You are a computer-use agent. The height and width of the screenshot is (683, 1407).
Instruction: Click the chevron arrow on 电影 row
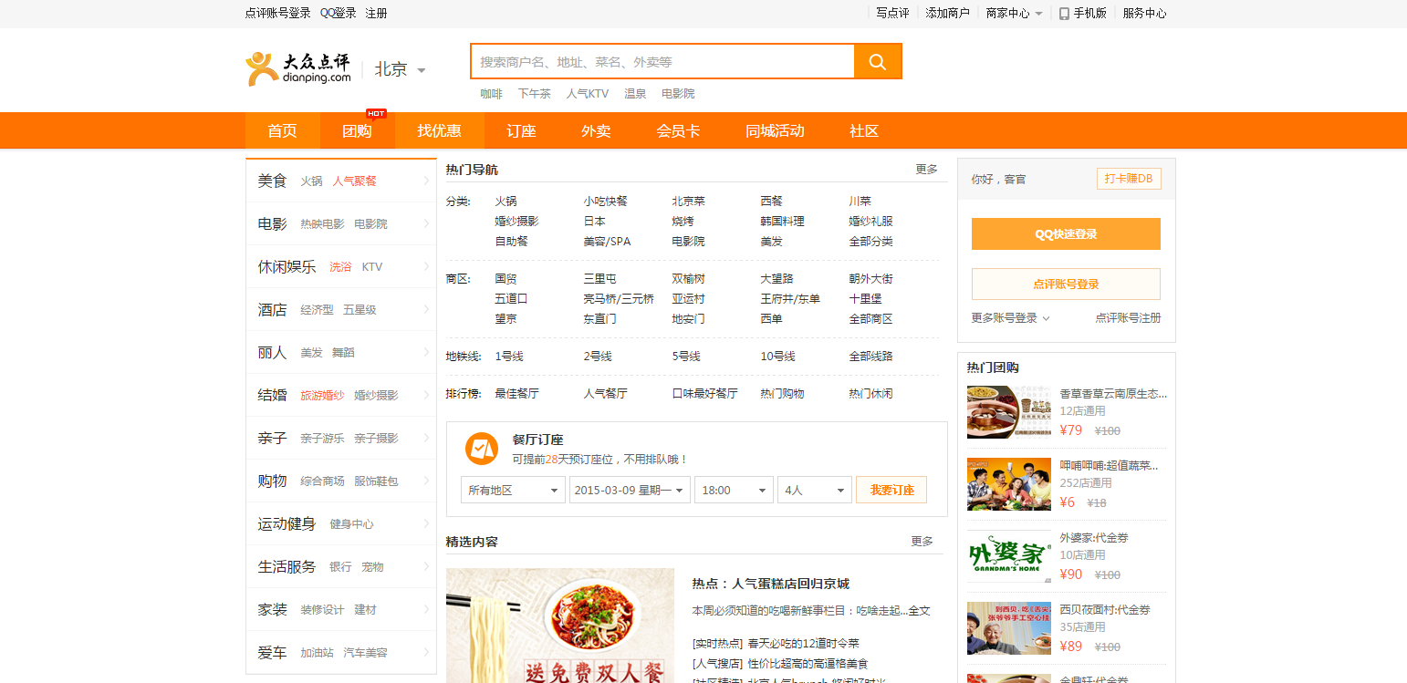point(426,223)
